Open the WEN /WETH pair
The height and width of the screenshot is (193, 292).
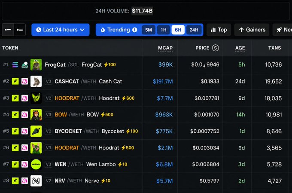pos(69,164)
